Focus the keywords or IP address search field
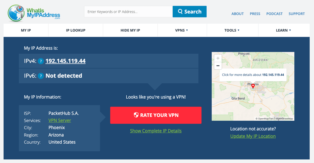 pos(128,12)
